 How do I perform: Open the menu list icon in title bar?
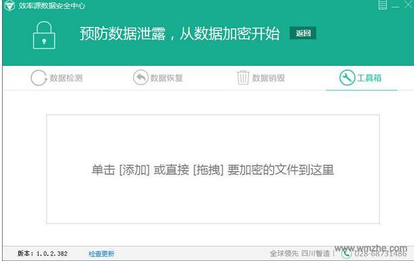[382, 5]
